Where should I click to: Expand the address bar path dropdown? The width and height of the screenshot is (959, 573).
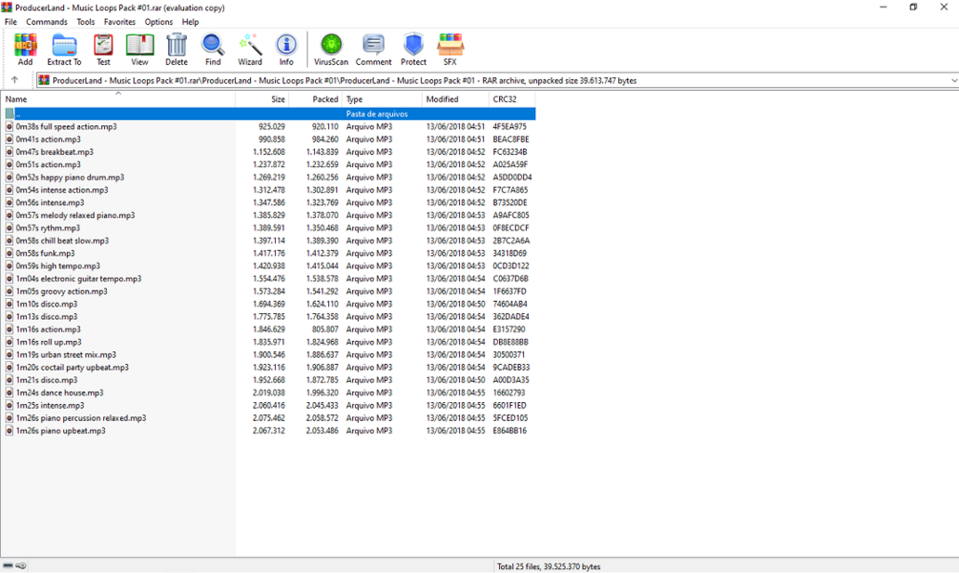coord(953,80)
